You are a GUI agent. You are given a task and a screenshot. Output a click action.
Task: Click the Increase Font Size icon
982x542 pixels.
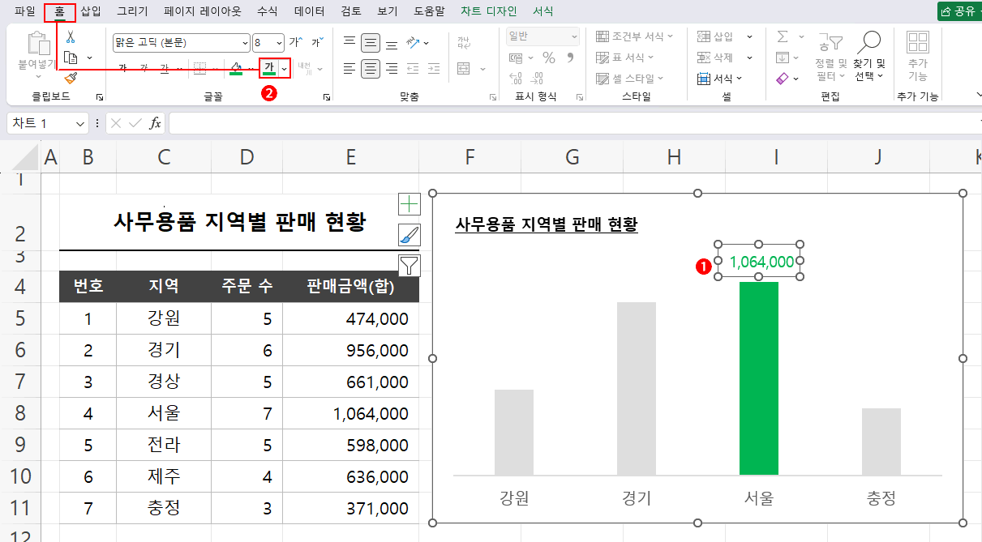click(296, 42)
